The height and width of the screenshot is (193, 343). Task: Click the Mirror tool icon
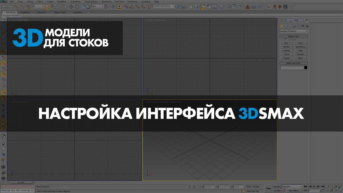(178, 7)
